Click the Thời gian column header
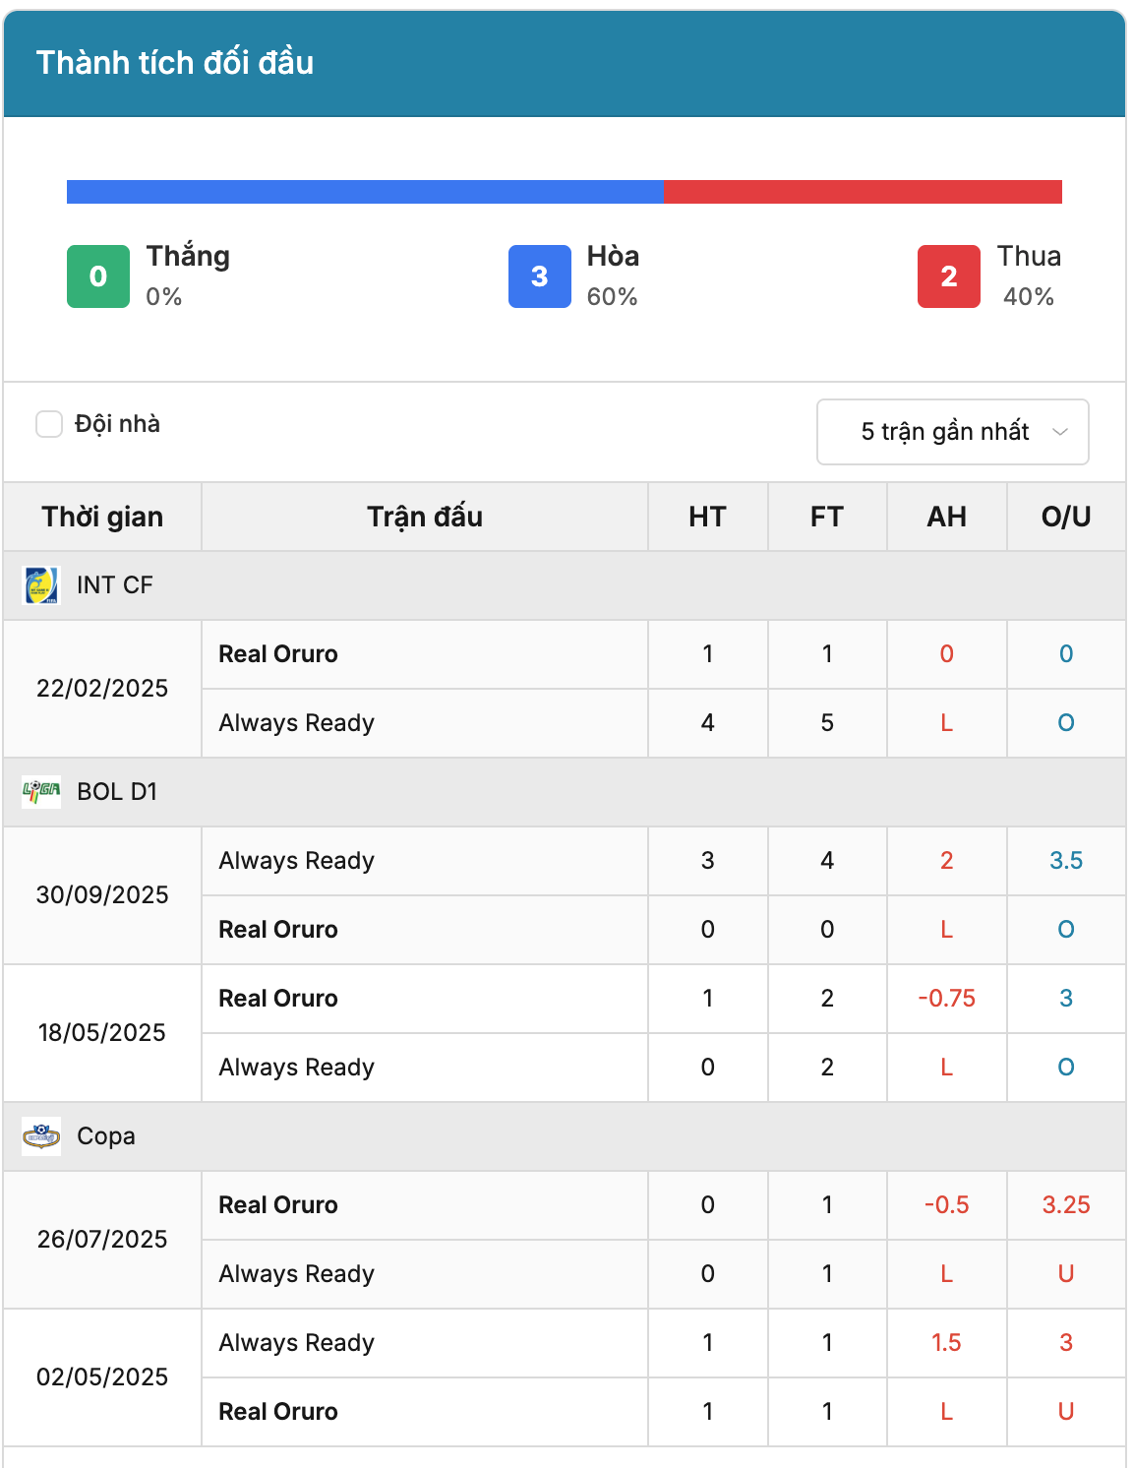The image size is (1133, 1468). pyautogui.click(x=102, y=517)
